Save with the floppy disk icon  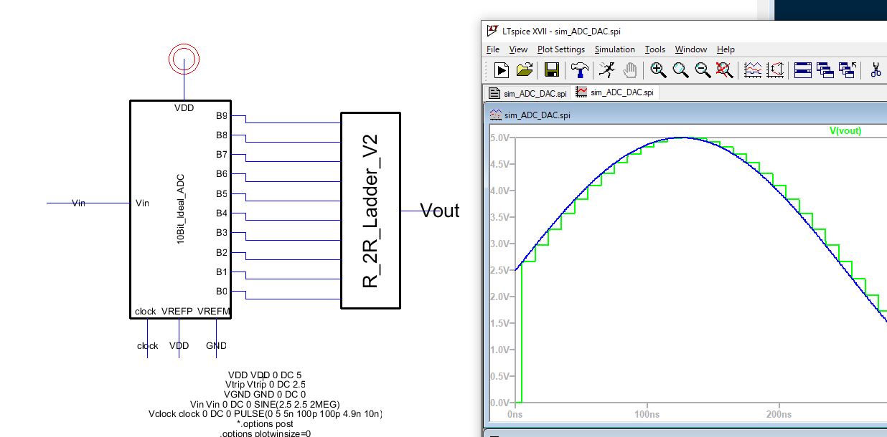tap(552, 69)
